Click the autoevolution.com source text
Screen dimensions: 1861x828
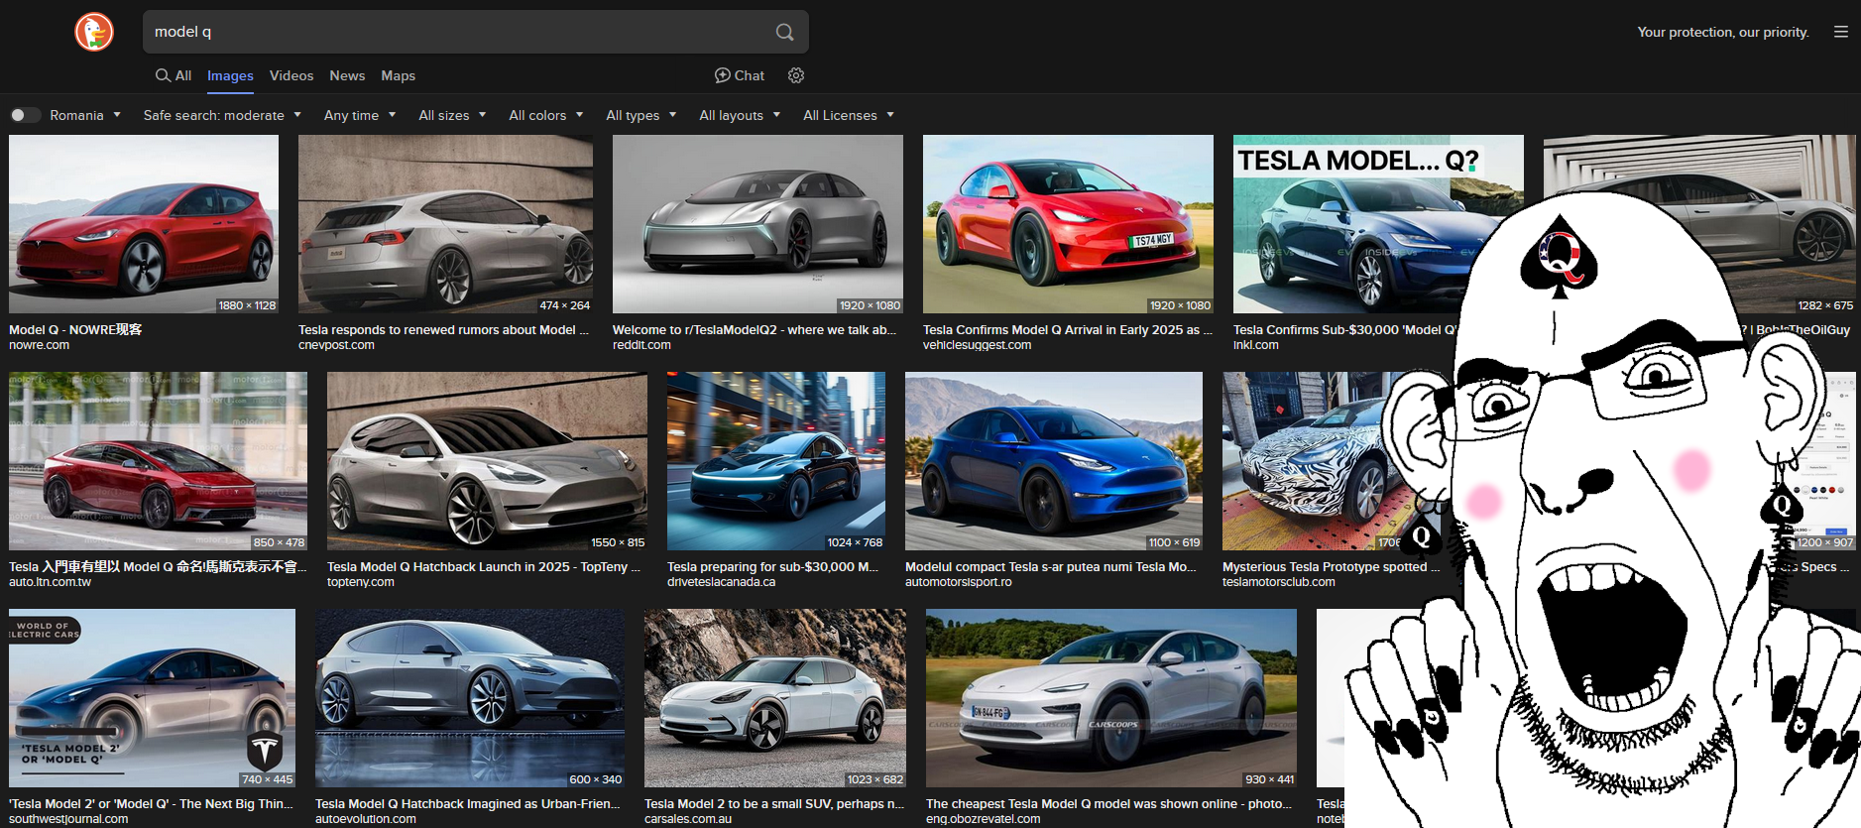click(x=366, y=819)
